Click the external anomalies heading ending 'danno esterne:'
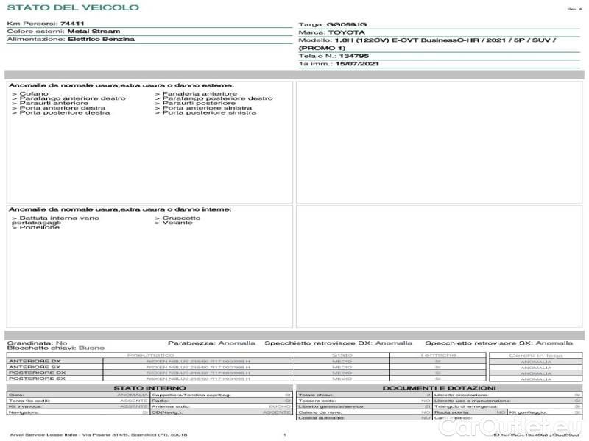589x441 pixels. pyautogui.click(x=121, y=85)
